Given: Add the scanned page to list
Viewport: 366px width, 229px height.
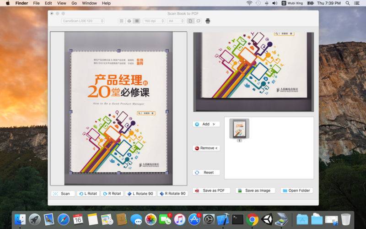Looking at the screenshot, I should coord(206,124).
